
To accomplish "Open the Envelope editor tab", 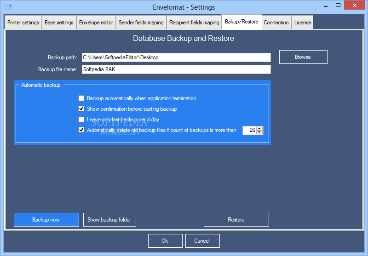I will point(96,23).
